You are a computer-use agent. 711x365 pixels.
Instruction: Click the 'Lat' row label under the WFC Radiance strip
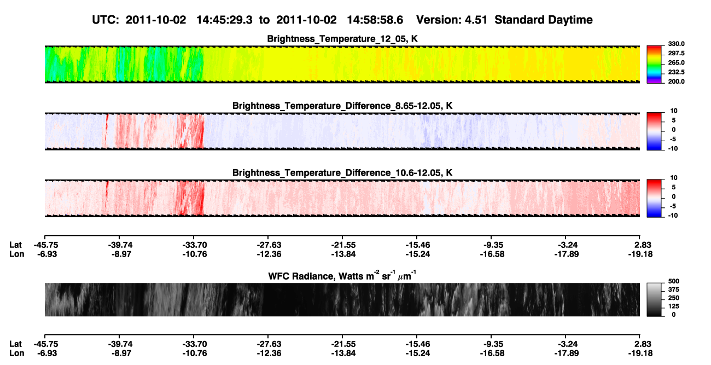(x=15, y=344)
